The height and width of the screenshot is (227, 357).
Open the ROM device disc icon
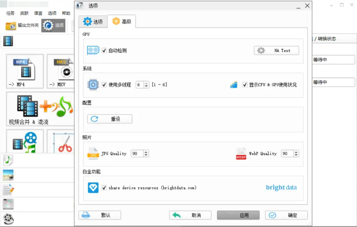[8, 204]
